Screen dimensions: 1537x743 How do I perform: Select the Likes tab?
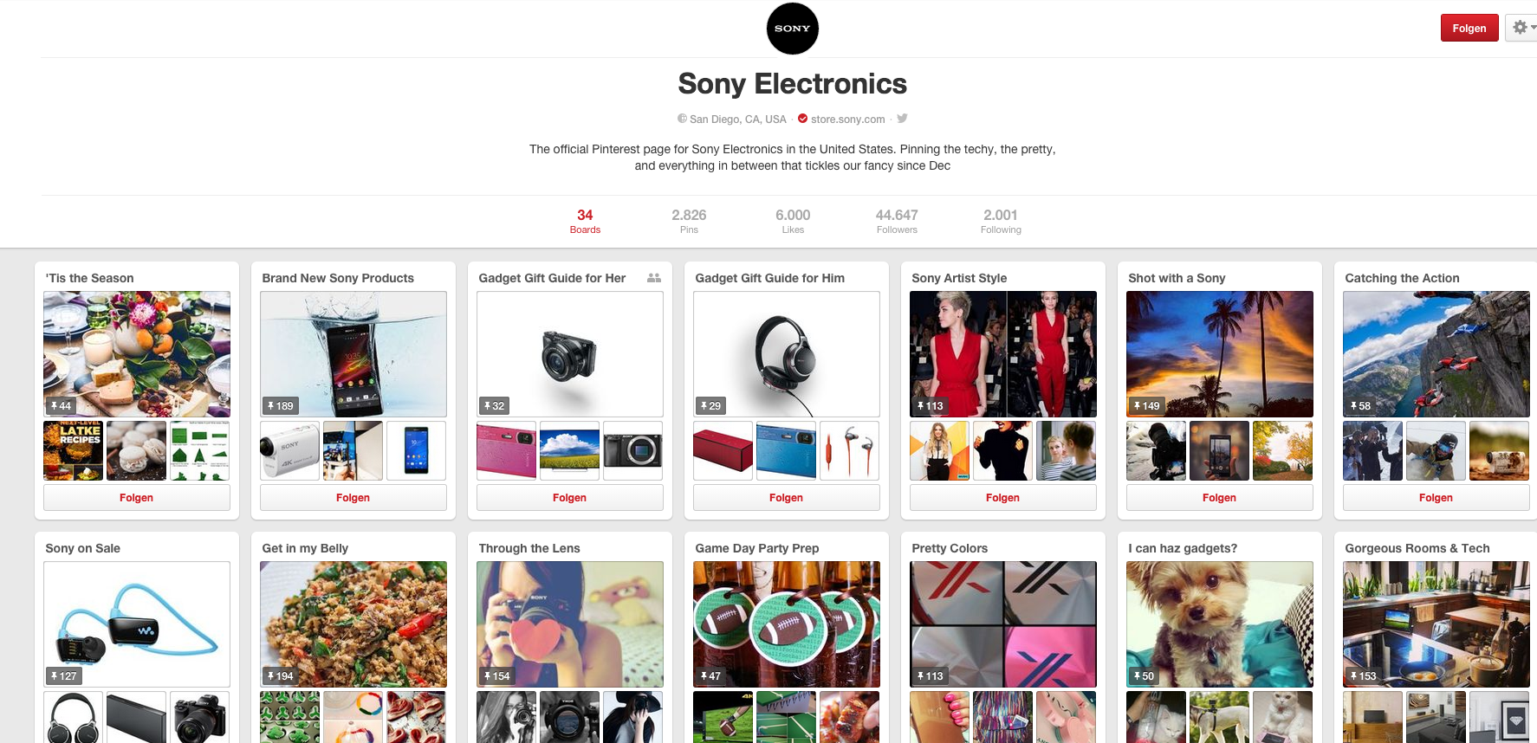click(x=793, y=221)
